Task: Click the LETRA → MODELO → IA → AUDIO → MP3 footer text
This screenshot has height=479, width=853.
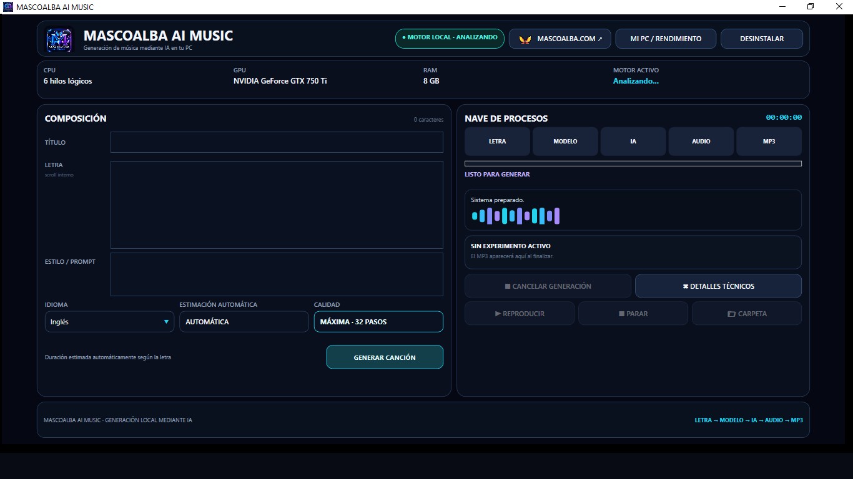Action: [x=749, y=420]
